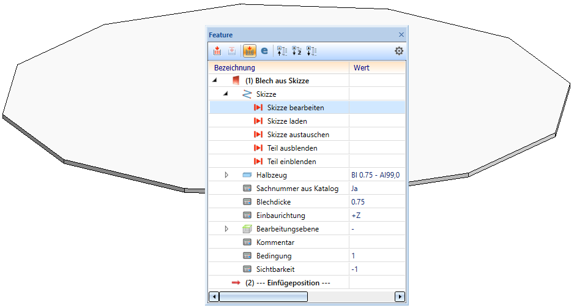The height and width of the screenshot is (308, 574).
Task: Select the Skizze bearbeiten entry
Action: [296, 108]
